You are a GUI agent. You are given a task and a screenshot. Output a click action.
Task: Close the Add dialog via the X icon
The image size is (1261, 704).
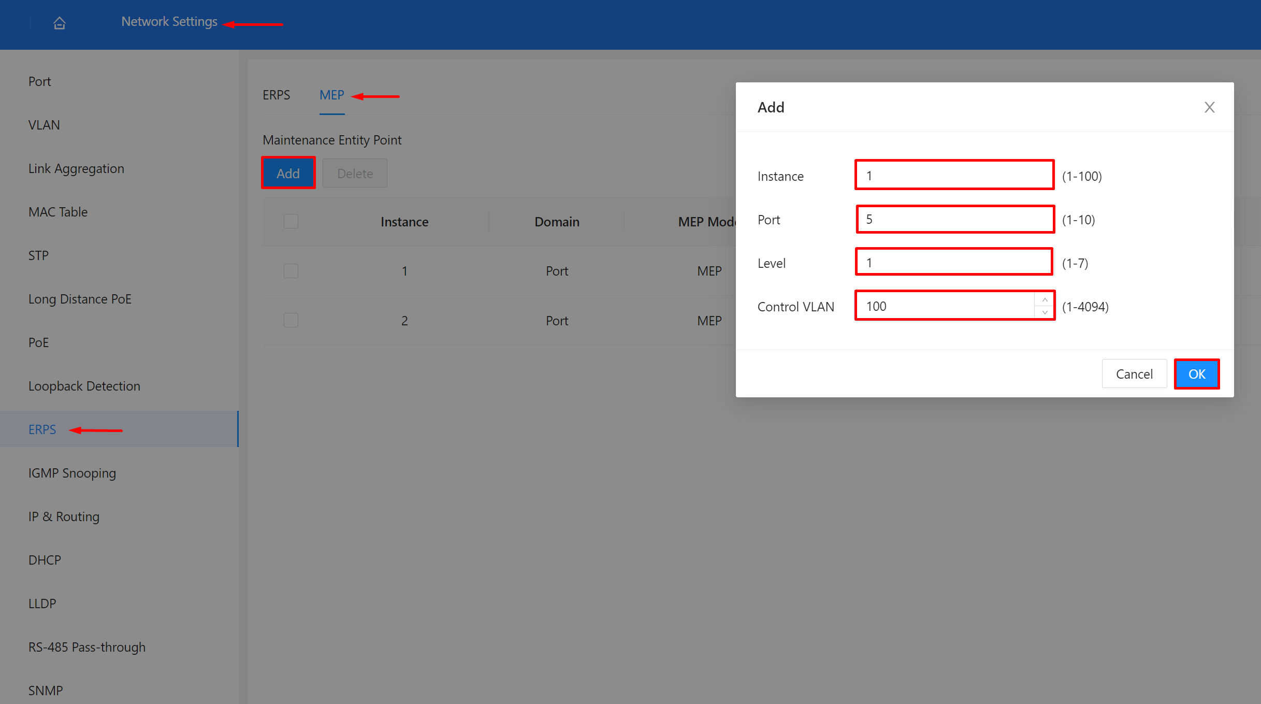pyautogui.click(x=1210, y=107)
